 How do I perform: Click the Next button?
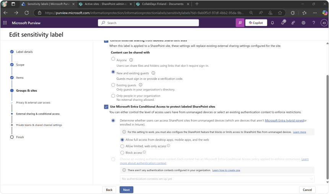tap(126, 190)
